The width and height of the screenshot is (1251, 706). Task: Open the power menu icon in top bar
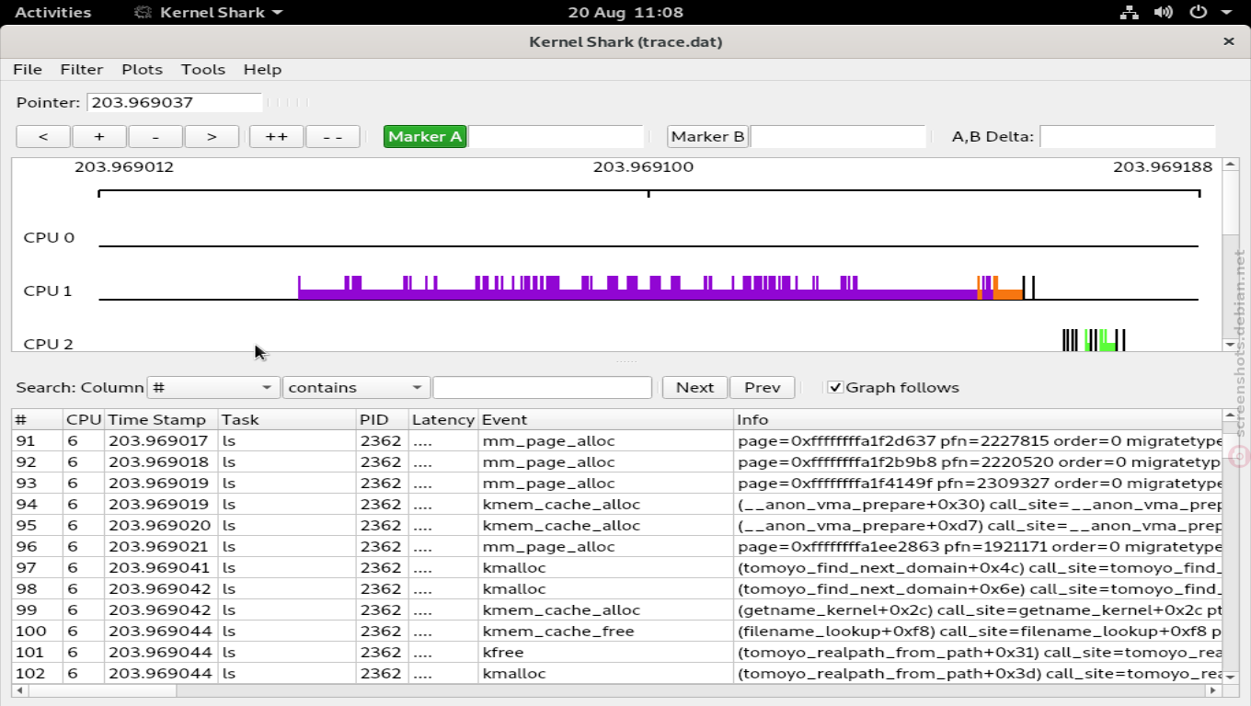[1198, 13]
